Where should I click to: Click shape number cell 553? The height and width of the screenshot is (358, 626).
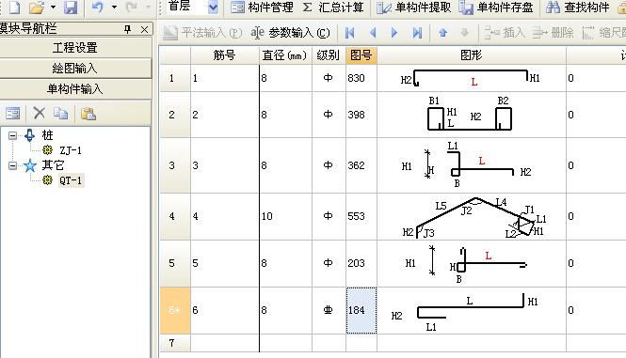pos(361,216)
